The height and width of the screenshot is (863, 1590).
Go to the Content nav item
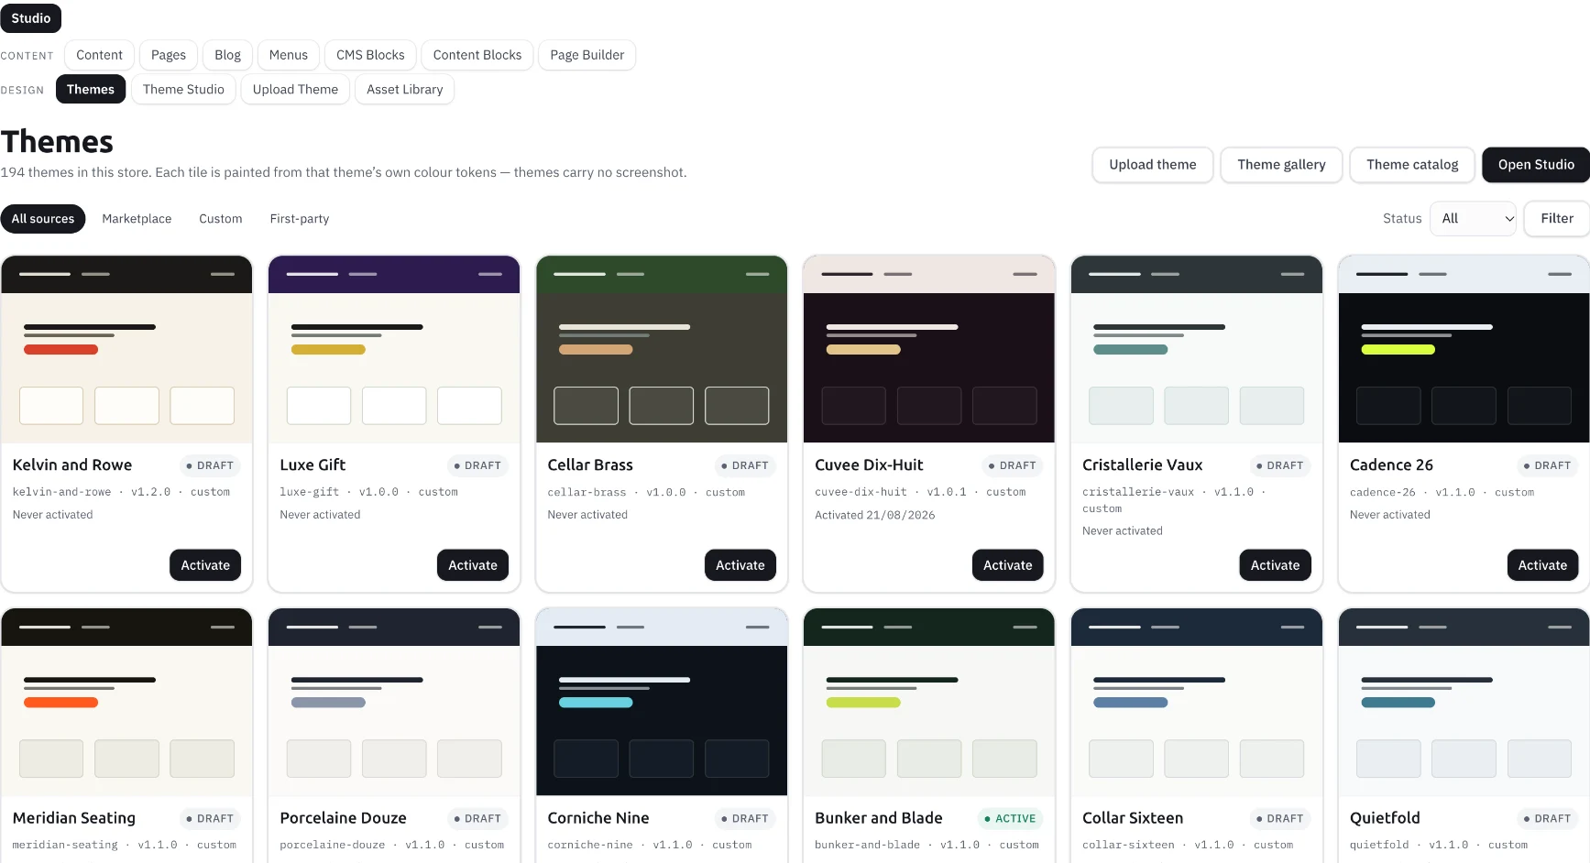pyautogui.click(x=99, y=55)
